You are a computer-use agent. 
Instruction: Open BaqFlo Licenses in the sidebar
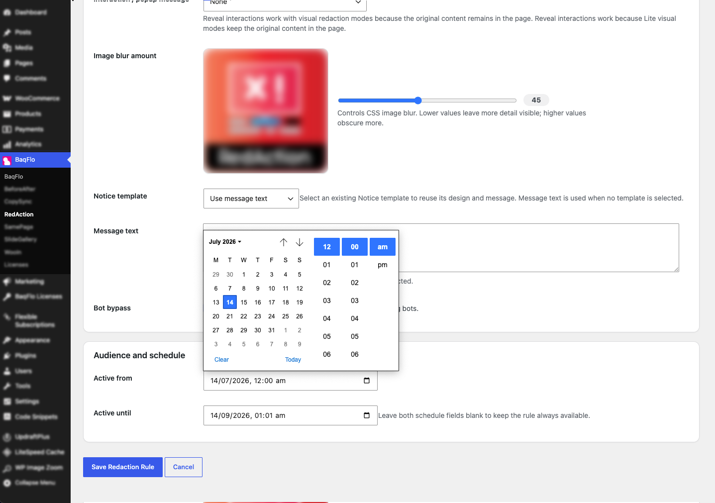[38, 297]
